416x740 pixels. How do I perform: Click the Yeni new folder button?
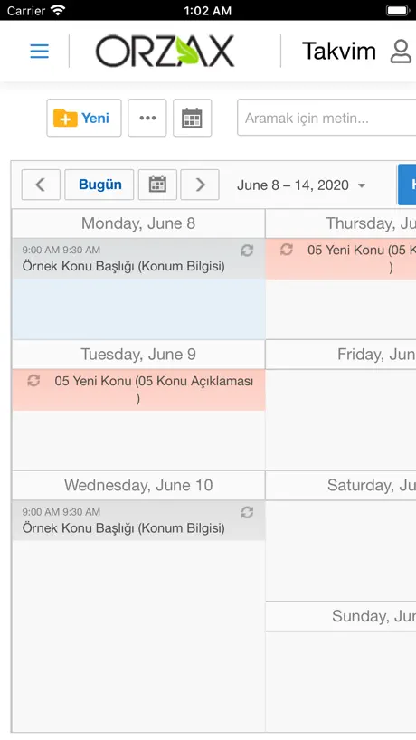point(84,118)
